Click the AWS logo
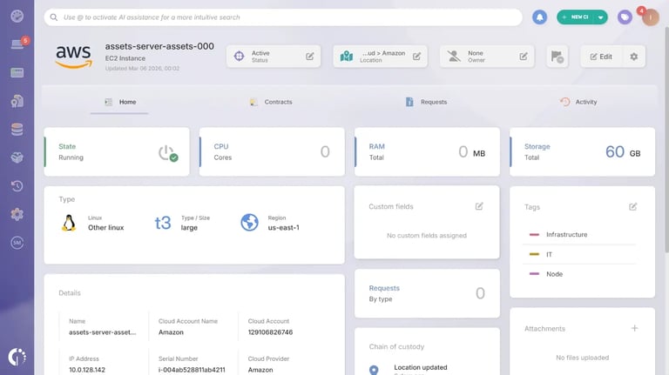The height and width of the screenshot is (375, 669). click(x=73, y=57)
